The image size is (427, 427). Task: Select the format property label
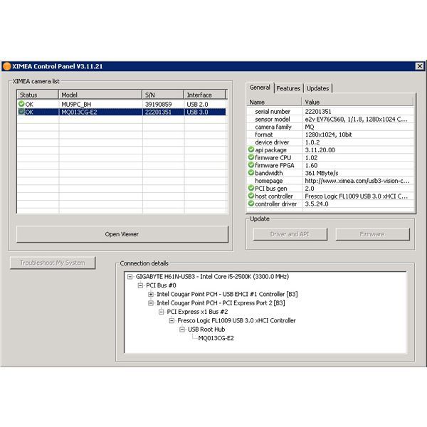click(x=264, y=135)
